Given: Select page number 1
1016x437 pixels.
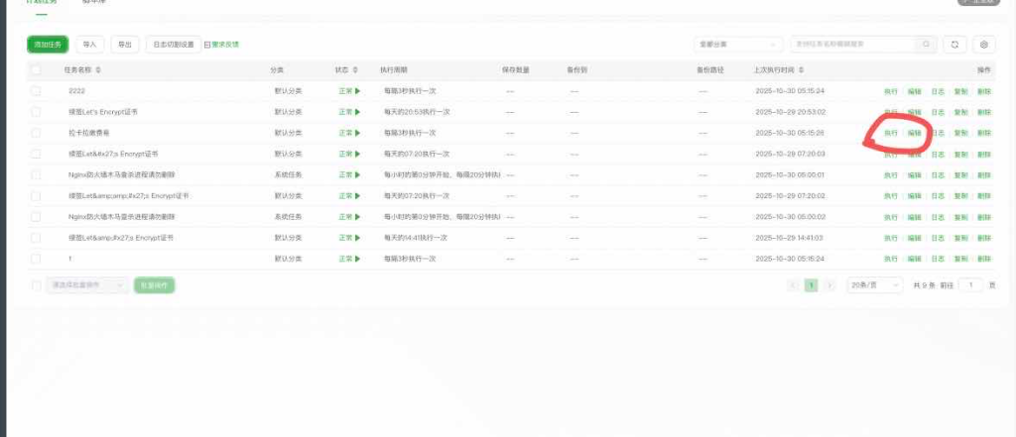Looking at the screenshot, I should pos(812,285).
